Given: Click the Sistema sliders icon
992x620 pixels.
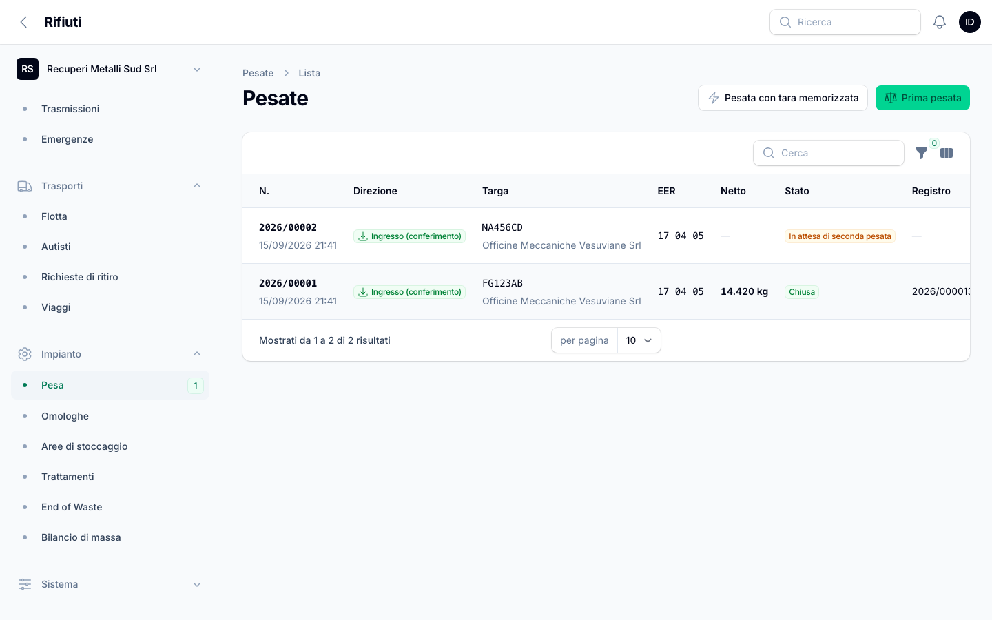Looking at the screenshot, I should pyautogui.click(x=25, y=584).
